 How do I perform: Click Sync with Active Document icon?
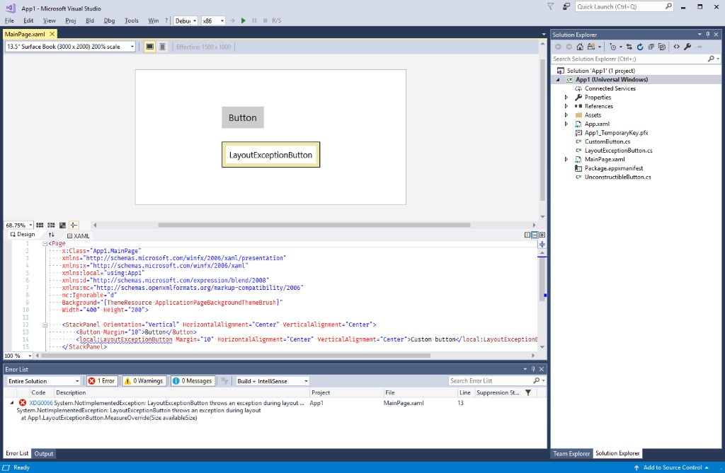[x=629, y=47]
